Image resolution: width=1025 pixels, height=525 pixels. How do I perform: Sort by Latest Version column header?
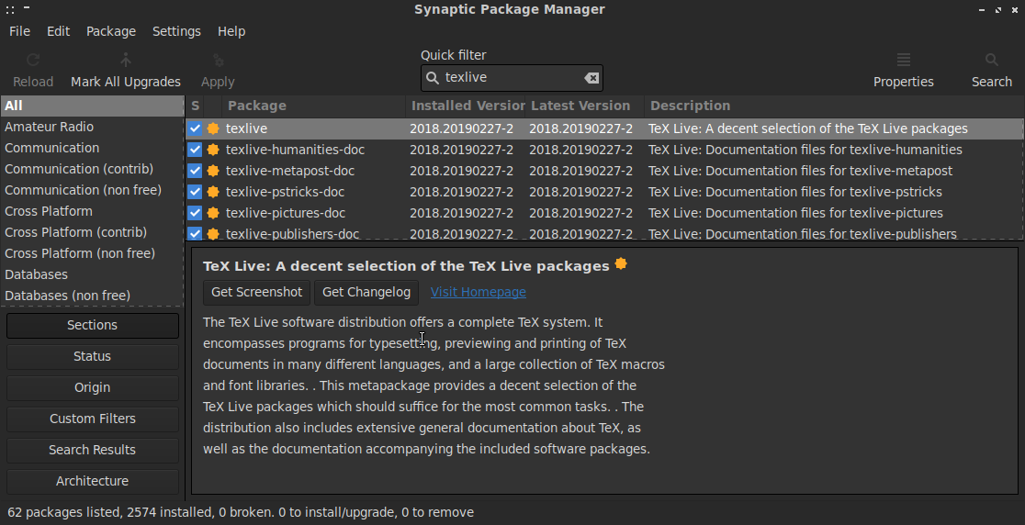point(585,106)
